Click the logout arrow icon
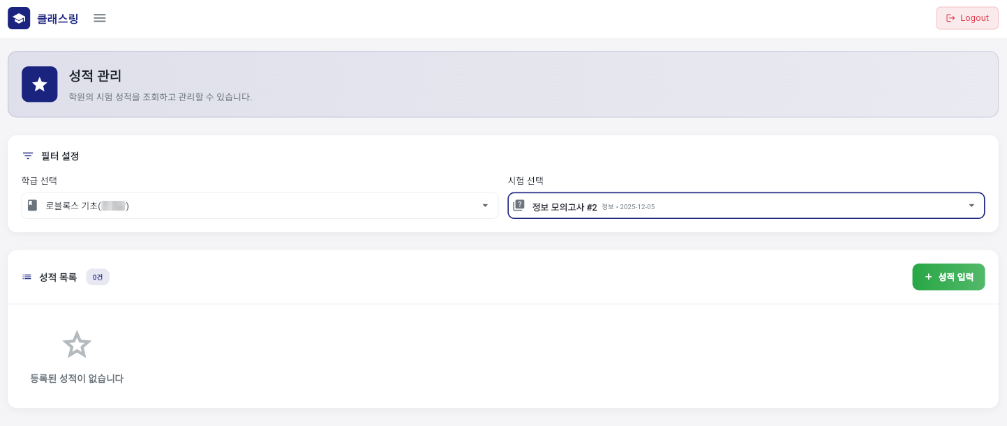 pyautogui.click(x=951, y=18)
